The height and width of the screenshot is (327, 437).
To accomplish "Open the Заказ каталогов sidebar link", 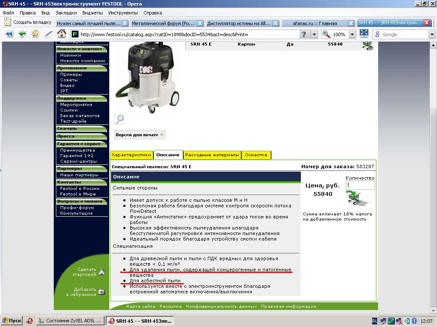I will 80,116.
